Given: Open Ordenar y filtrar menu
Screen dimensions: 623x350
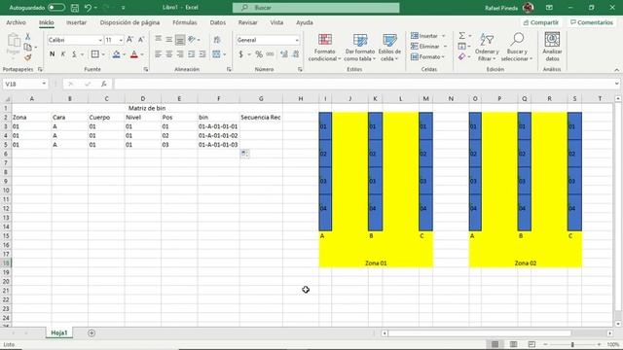Looking at the screenshot, I should click(x=487, y=48).
